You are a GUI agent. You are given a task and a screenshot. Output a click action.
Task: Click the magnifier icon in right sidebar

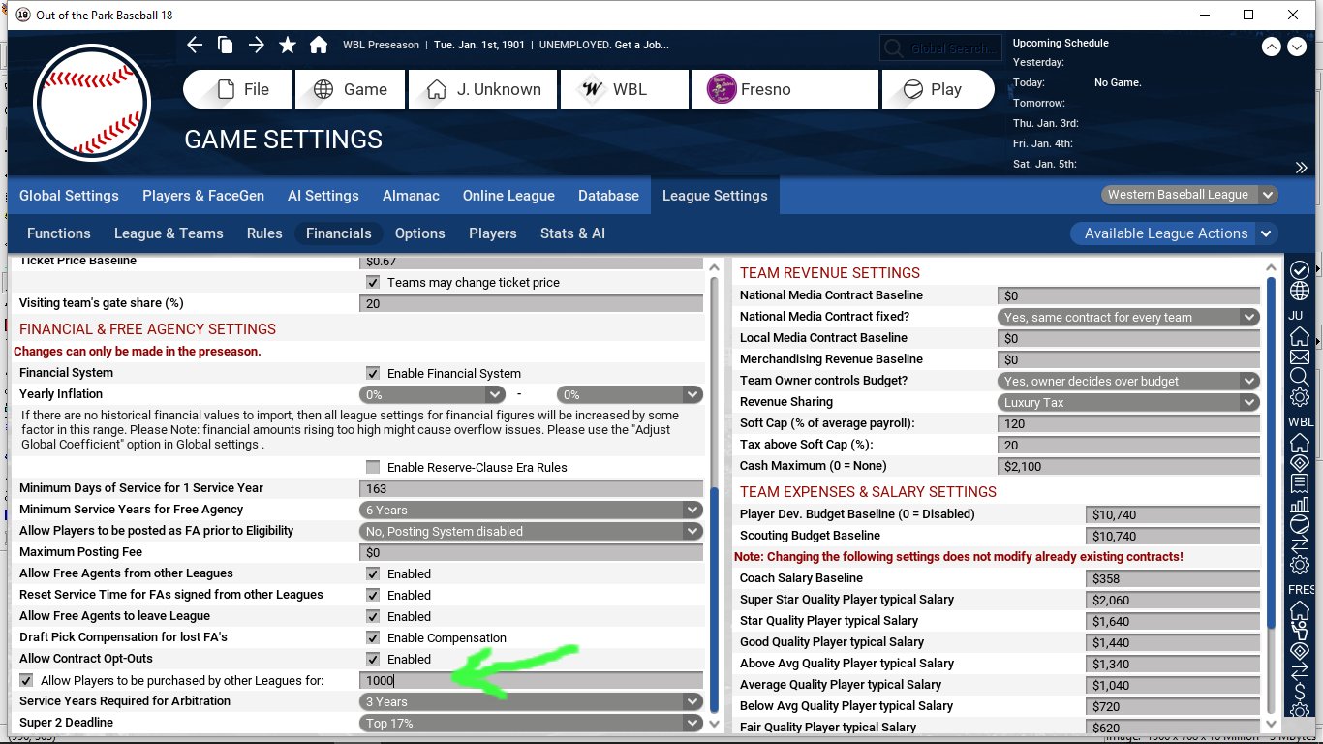1300,377
